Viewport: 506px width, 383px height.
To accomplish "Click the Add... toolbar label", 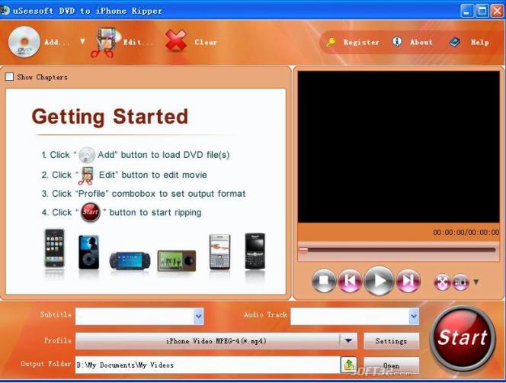I will pos(57,42).
